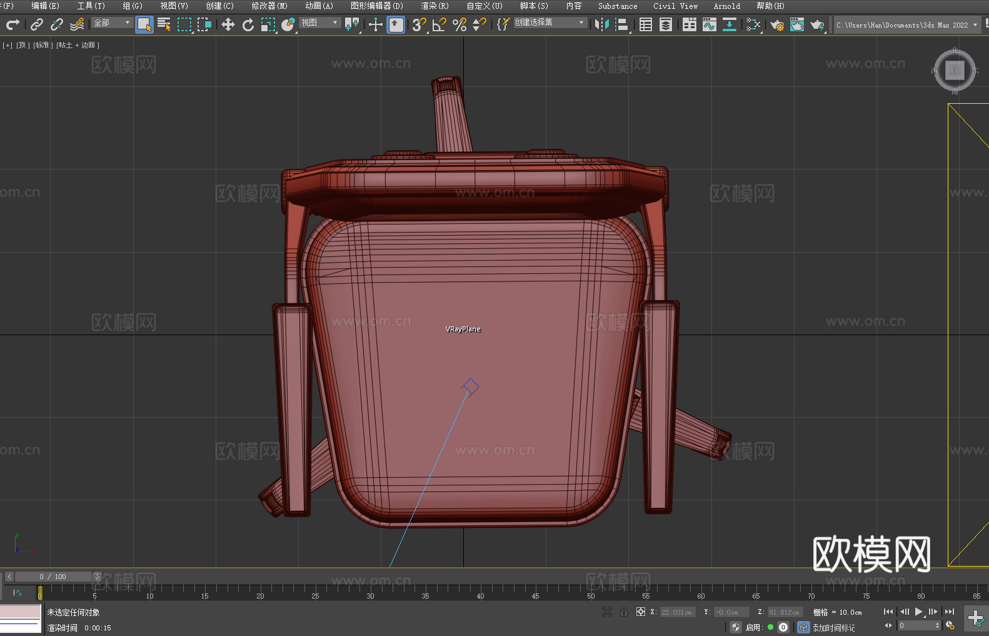This screenshot has width=989, height=636.
Task: Click the 0 / 100 time slider handle
Action: (53, 577)
